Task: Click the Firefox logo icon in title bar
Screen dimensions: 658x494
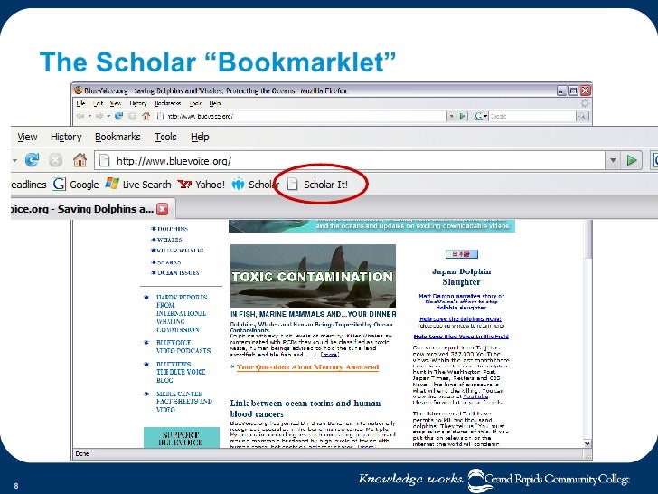Action: 78,90
